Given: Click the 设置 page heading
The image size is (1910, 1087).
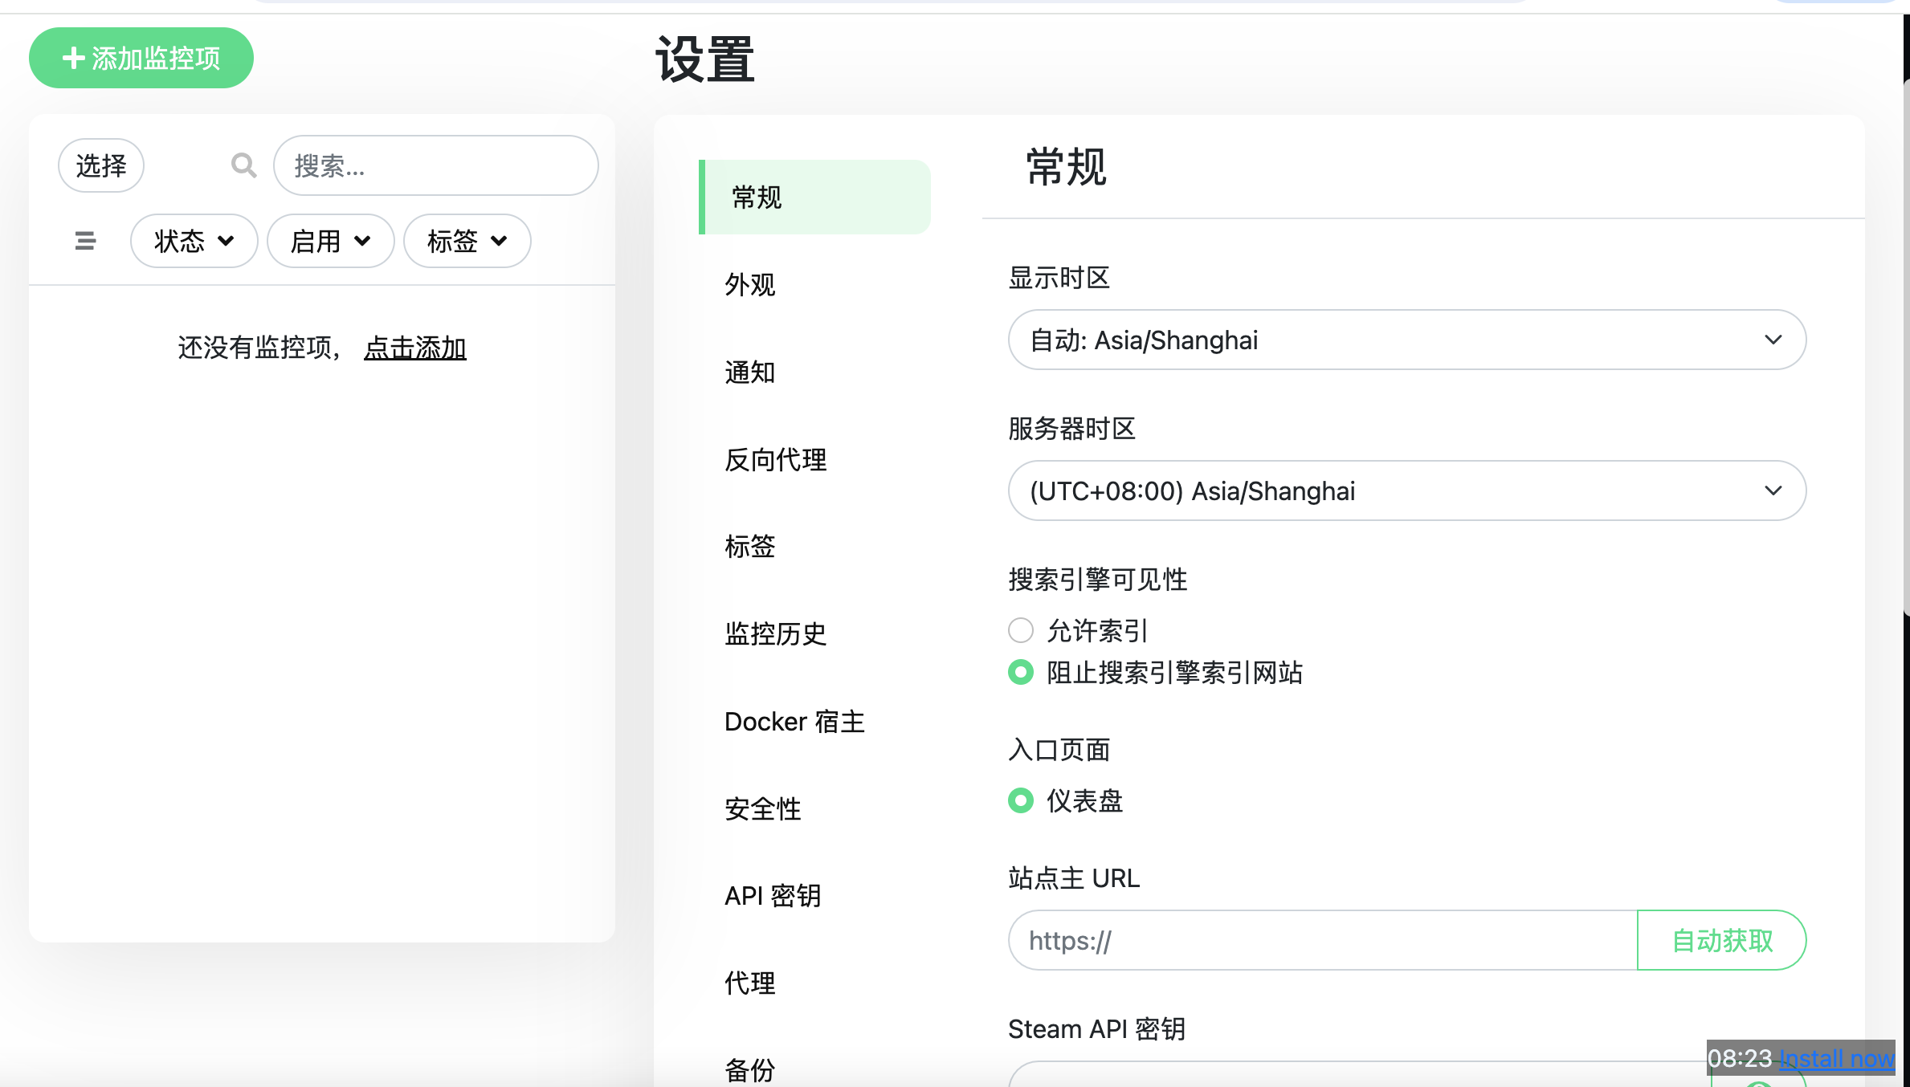Looking at the screenshot, I should click(x=705, y=59).
